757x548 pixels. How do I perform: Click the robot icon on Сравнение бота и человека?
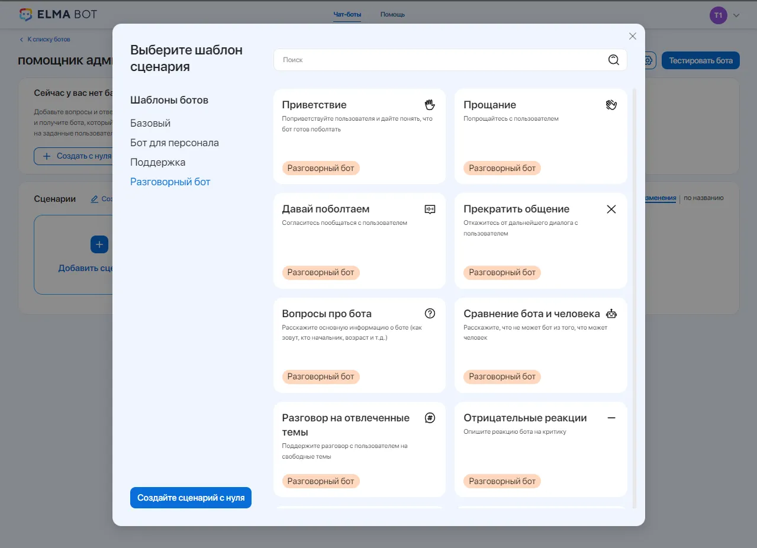611,314
